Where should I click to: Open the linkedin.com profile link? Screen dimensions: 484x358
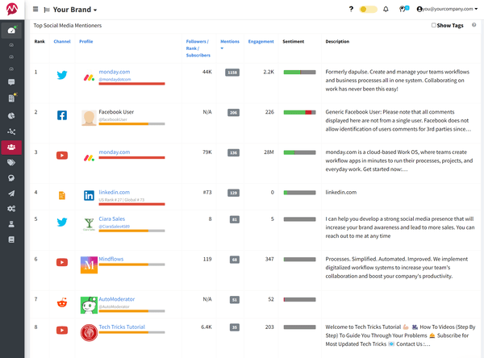click(x=115, y=192)
